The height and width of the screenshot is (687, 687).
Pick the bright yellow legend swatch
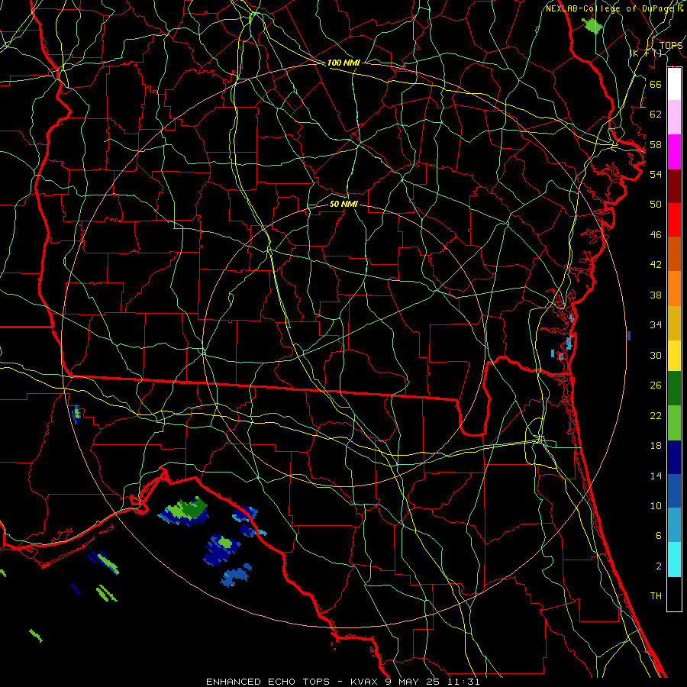point(674,356)
